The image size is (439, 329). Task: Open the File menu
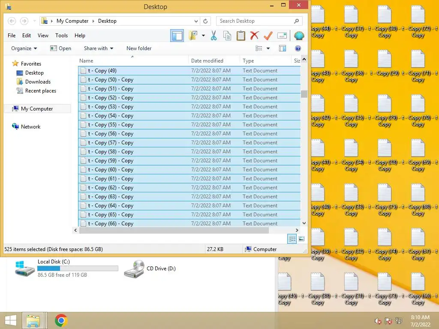click(12, 36)
